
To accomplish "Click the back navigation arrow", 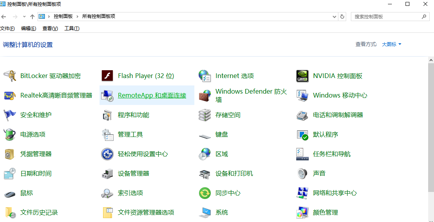I will (x=4, y=17).
